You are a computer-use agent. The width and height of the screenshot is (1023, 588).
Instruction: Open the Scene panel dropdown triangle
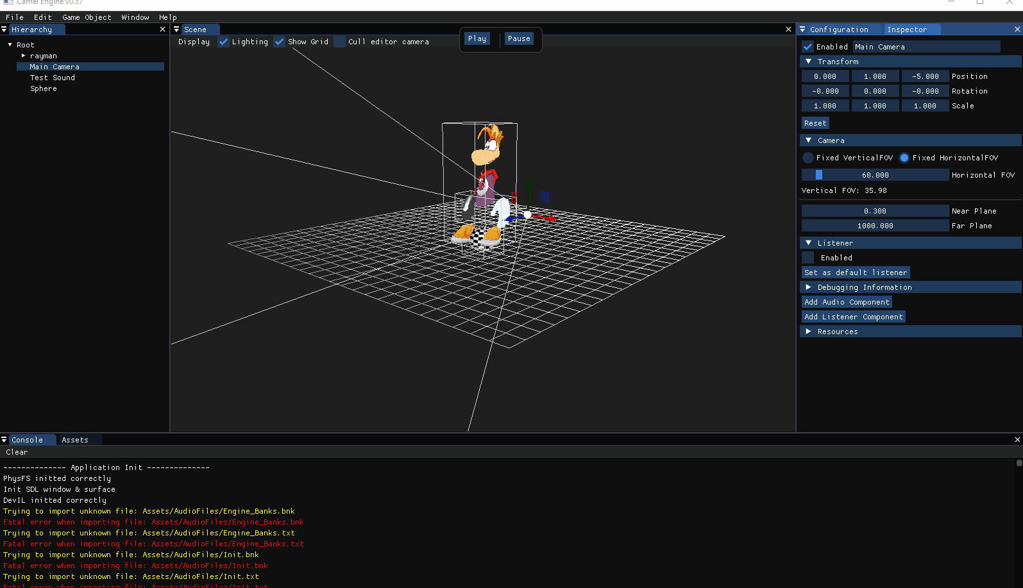pyautogui.click(x=177, y=29)
